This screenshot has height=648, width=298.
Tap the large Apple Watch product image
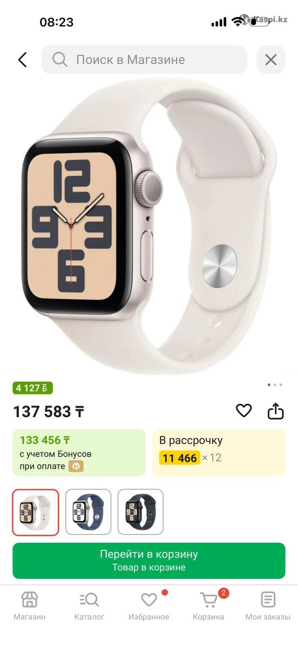pos(149,227)
